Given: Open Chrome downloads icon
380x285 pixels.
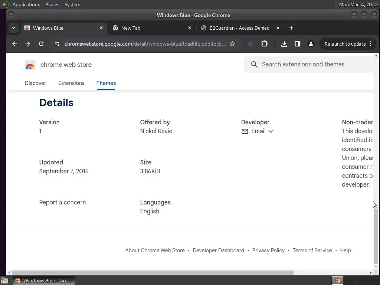Looking at the screenshot, I should (x=284, y=44).
